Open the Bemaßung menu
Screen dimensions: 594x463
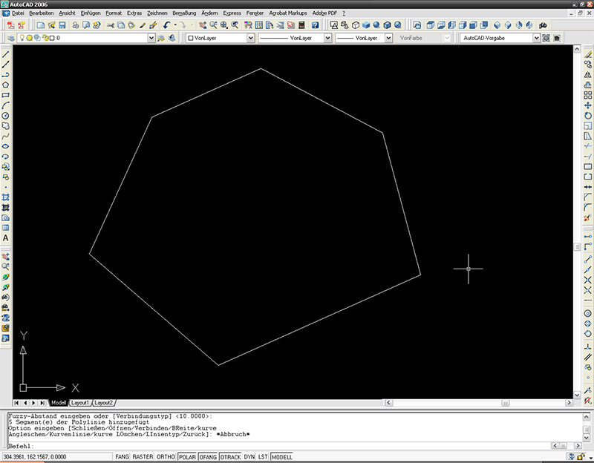click(x=184, y=13)
